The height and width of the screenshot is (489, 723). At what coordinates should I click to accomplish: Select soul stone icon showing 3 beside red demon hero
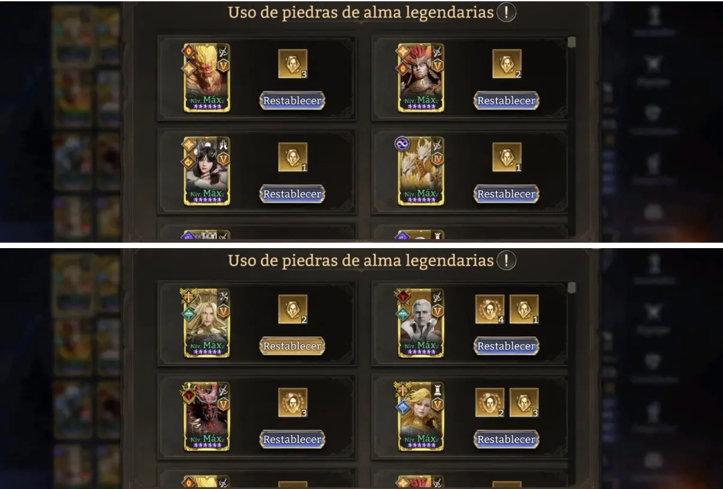[293, 403]
